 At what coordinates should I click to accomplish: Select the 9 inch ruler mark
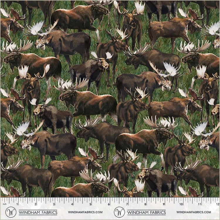click(163, 204)
